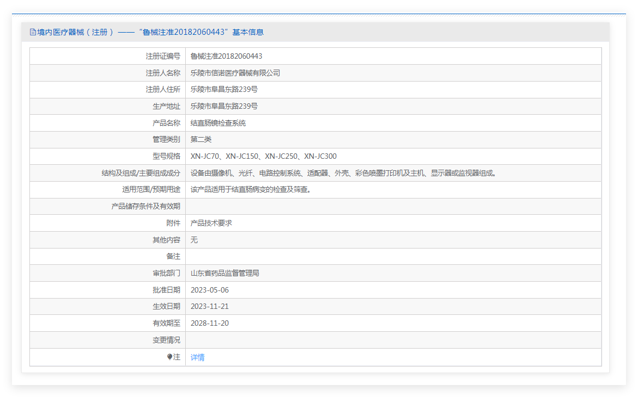The image size is (638, 397).
Task: Click the bulb icon beside 注 label
Action: (x=169, y=357)
